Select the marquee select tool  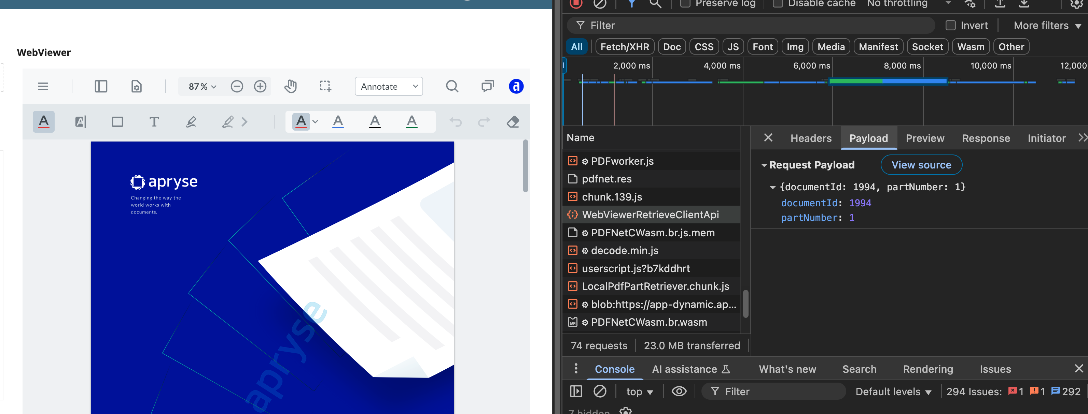[325, 86]
